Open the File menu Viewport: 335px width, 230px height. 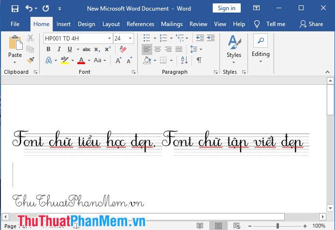(x=15, y=24)
